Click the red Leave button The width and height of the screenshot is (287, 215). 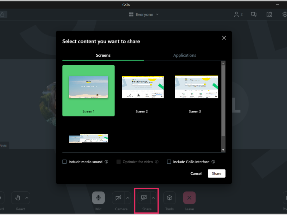coord(189,198)
